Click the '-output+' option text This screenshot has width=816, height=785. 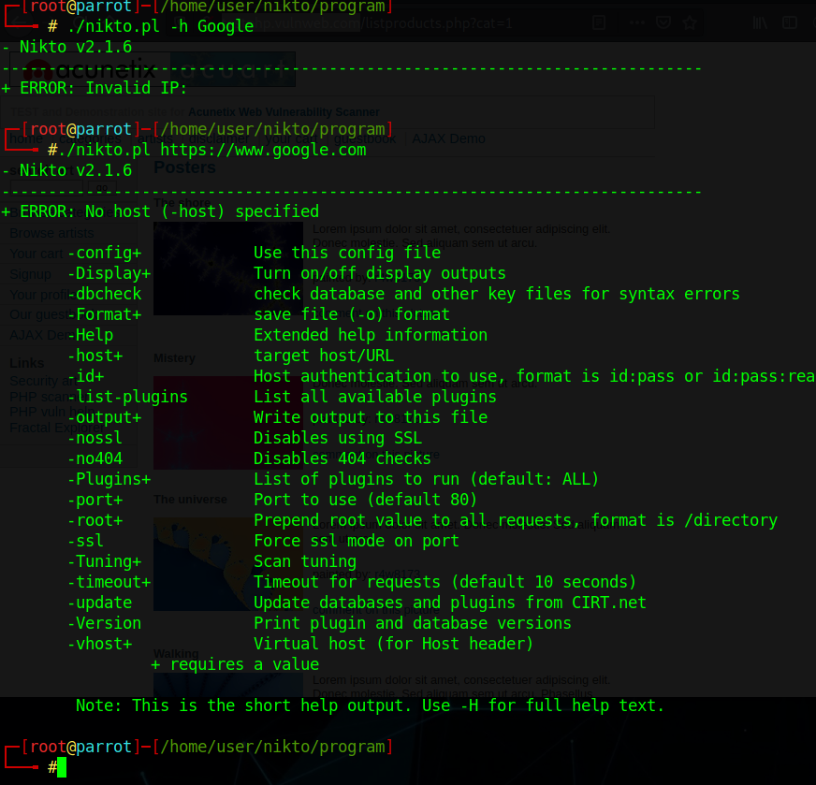click(104, 417)
